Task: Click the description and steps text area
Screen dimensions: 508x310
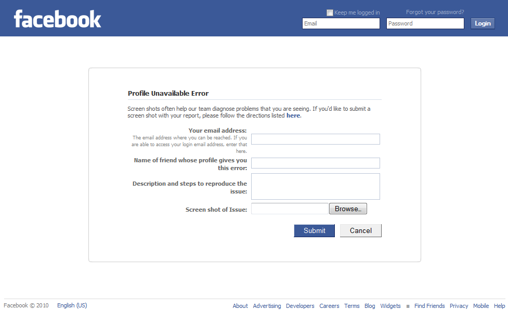Action: [x=315, y=186]
